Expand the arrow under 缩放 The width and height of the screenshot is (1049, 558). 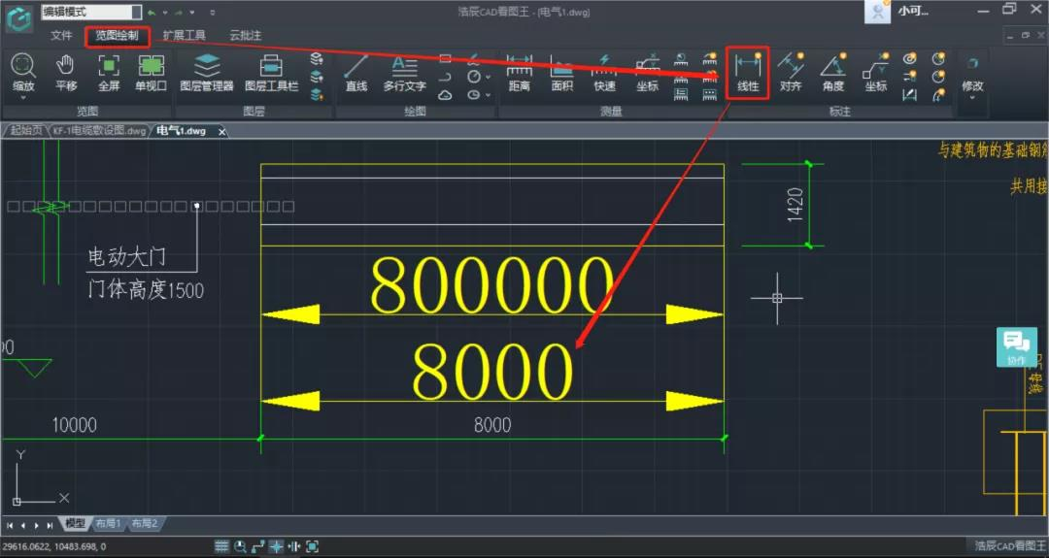click(22, 98)
